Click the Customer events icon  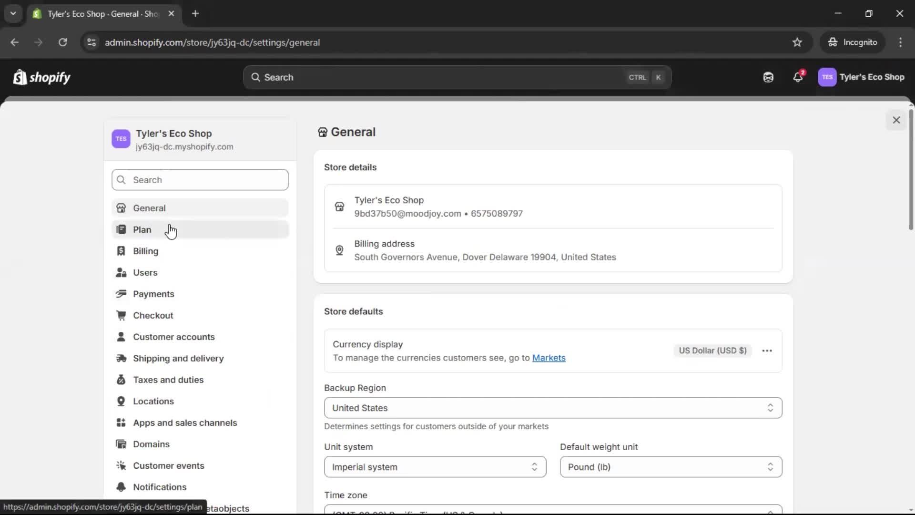coord(121,465)
